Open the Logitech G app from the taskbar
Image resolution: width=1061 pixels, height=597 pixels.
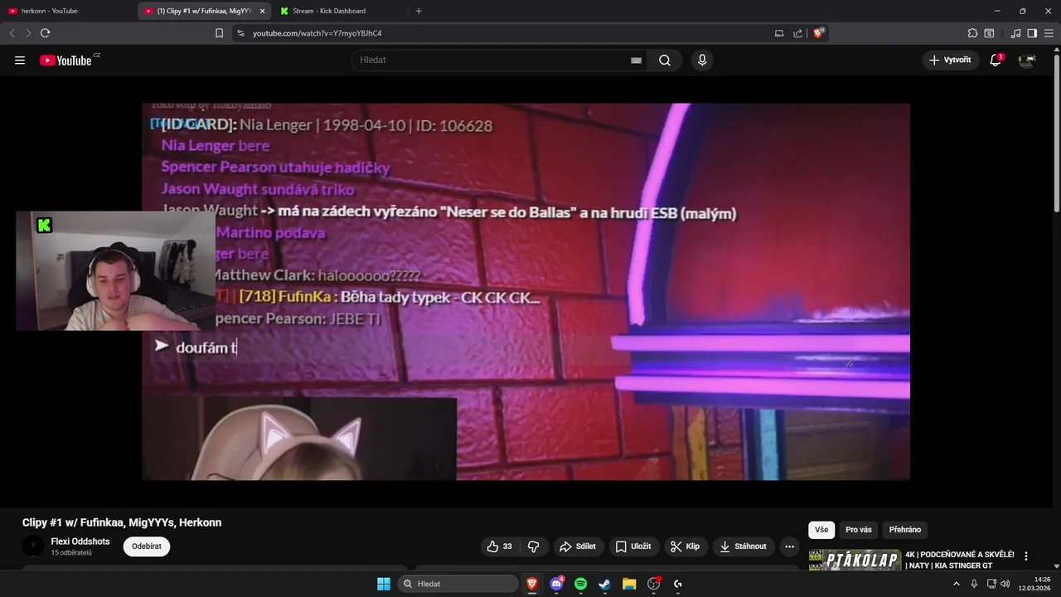tap(678, 584)
